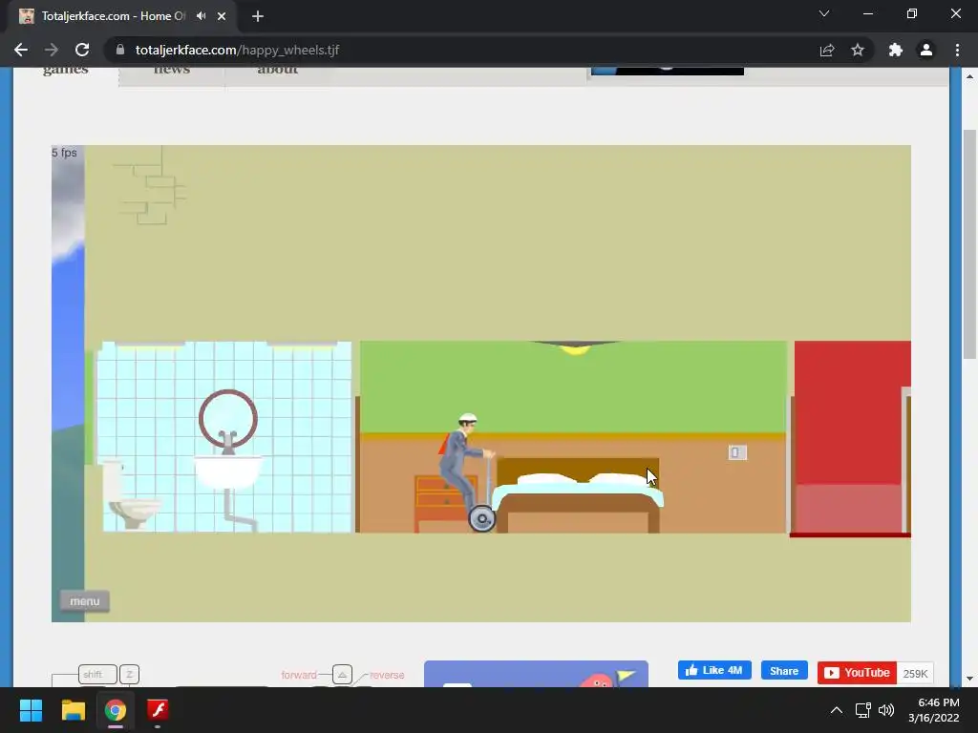Click the Facebook Like 4M button
978x733 pixels.
point(714,671)
